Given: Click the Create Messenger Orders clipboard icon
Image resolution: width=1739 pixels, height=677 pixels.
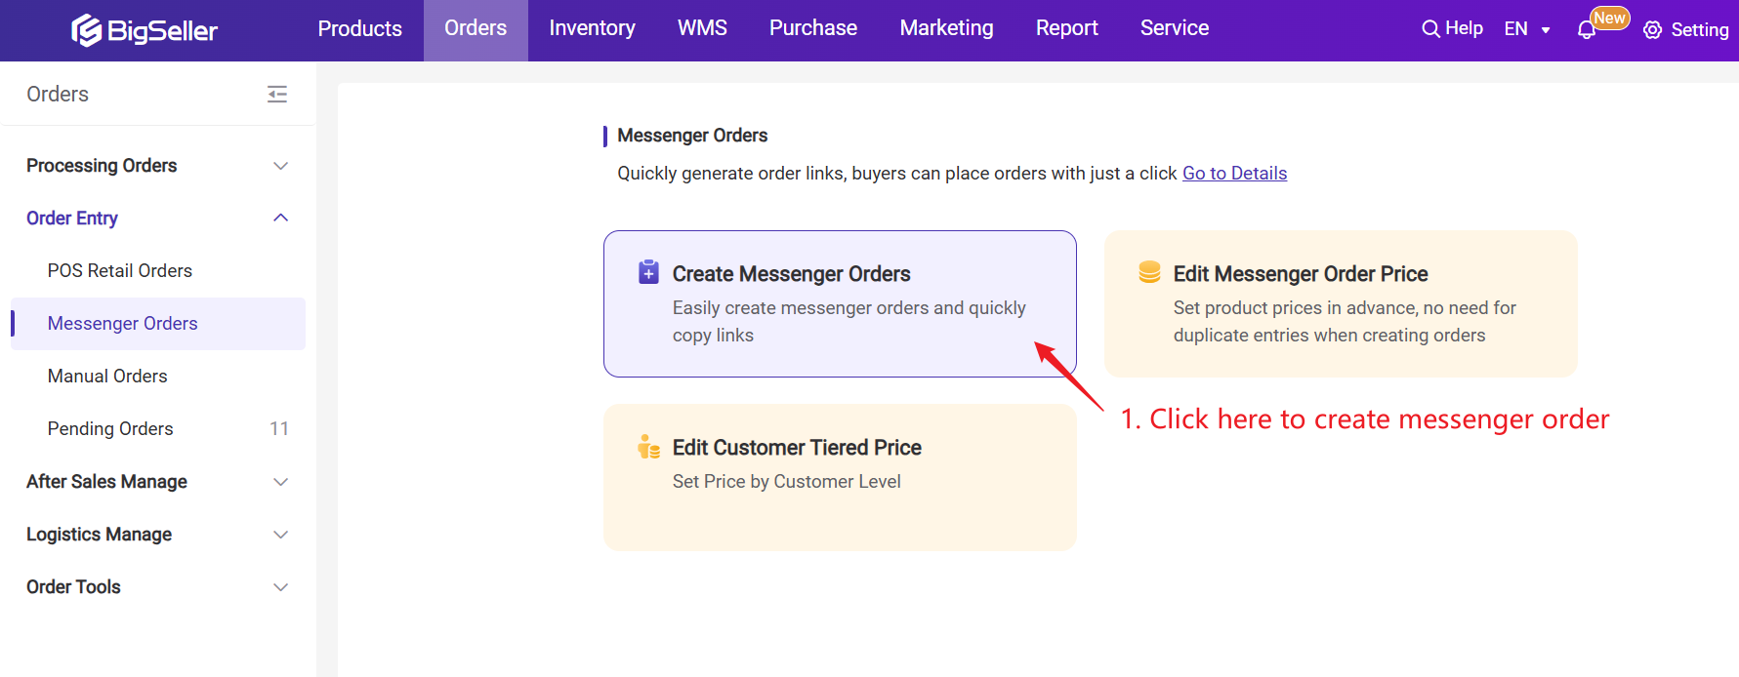Looking at the screenshot, I should (x=648, y=272).
